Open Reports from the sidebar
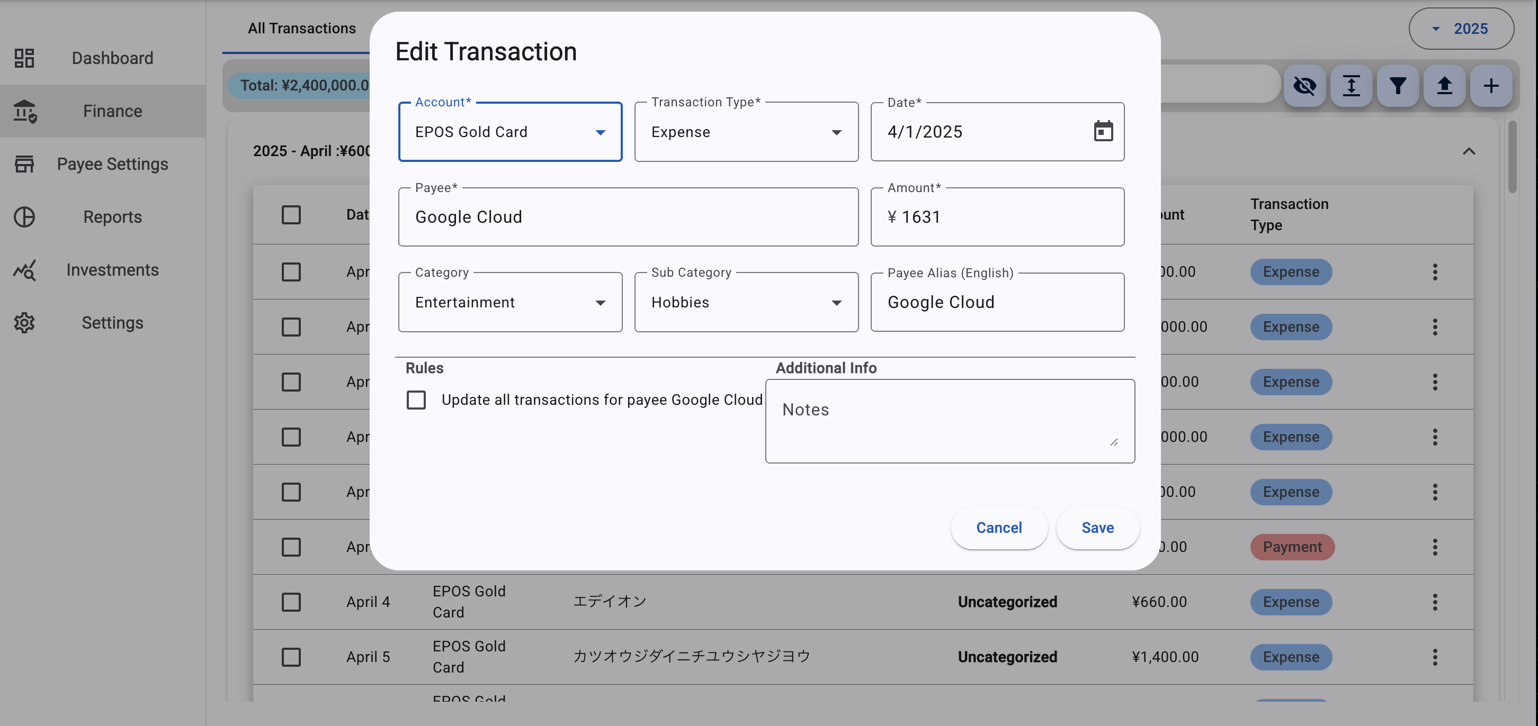This screenshot has height=726, width=1538. point(103,217)
